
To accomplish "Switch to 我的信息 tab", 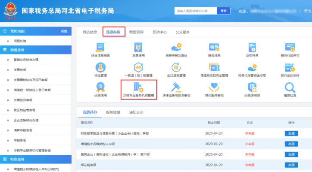I will point(90,32).
